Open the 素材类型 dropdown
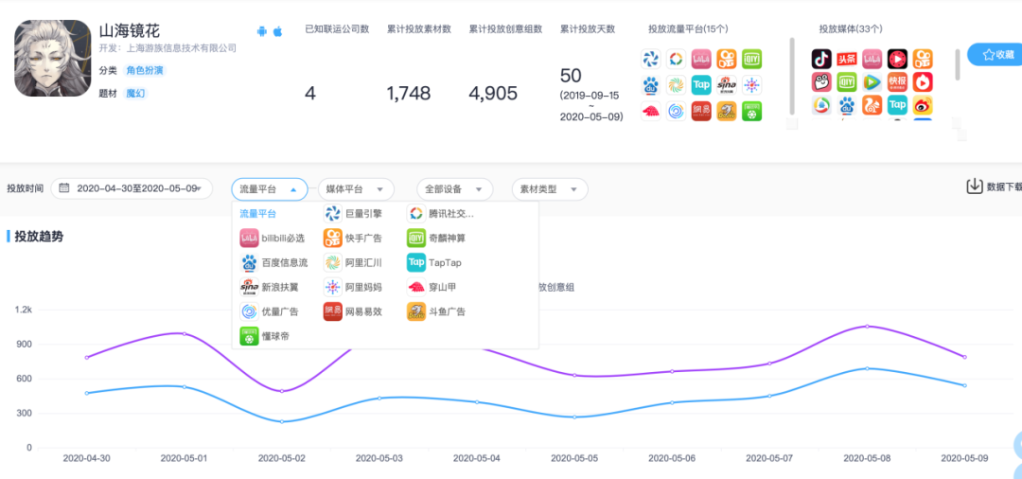 pos(550,189)
